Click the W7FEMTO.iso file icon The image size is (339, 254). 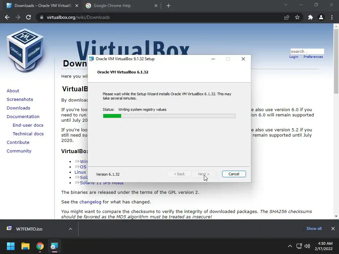(9, 228)
